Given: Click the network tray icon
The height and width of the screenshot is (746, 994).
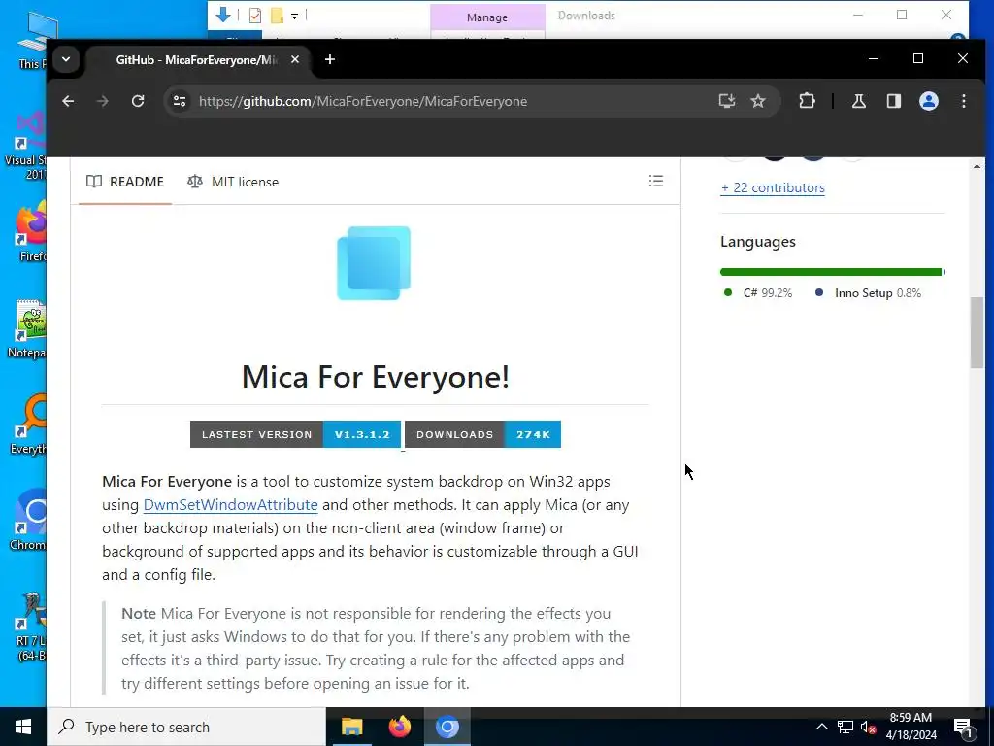Looking at the screenshot, I should [845, 727].
